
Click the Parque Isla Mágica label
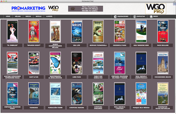[x=141, y=108]
